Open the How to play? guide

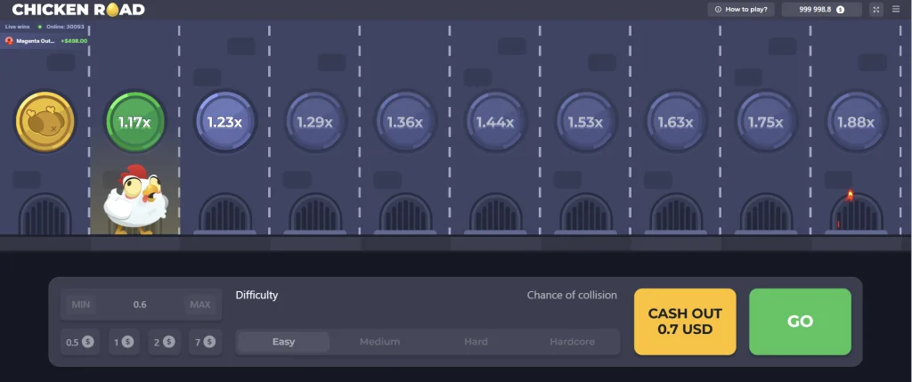click(741, 9)
